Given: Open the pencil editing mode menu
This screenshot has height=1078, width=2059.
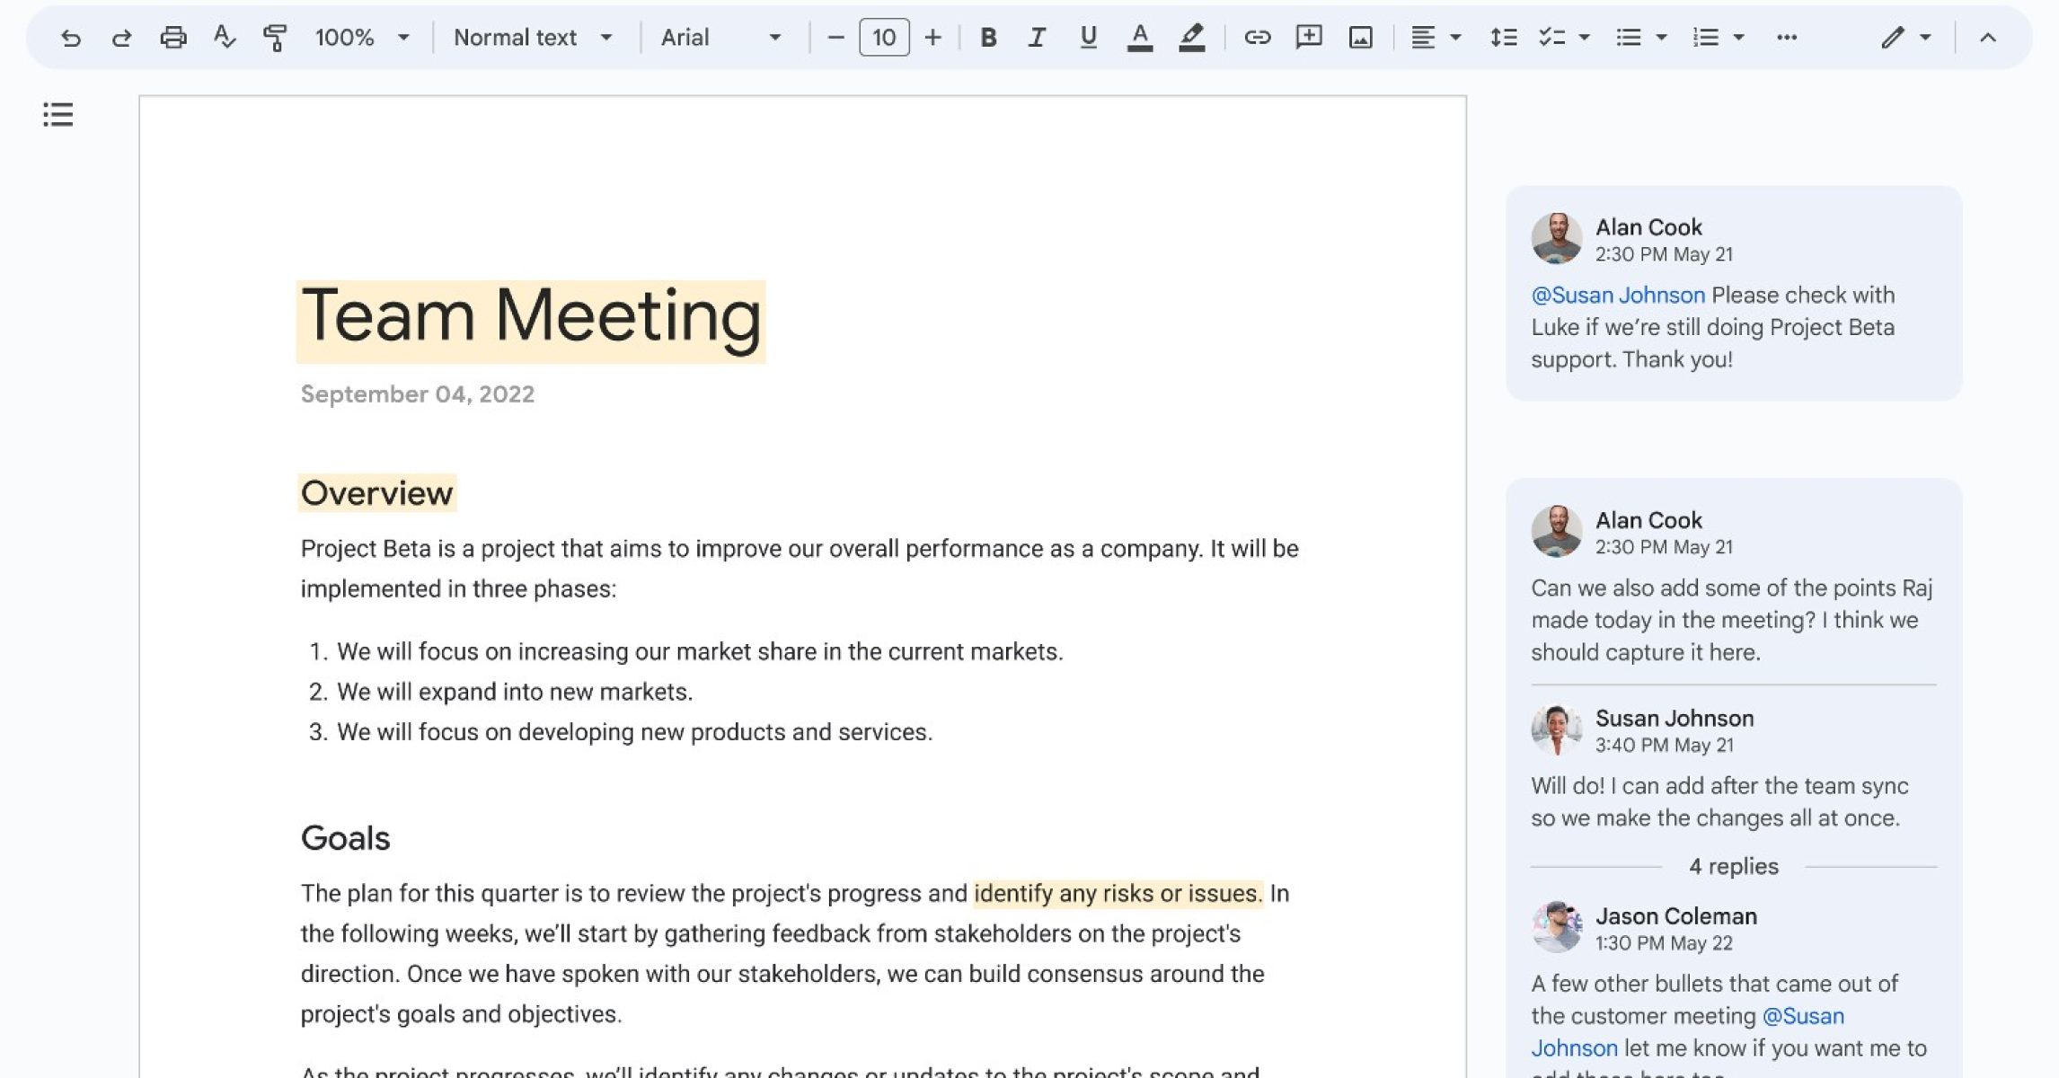Looking at the screenshot, I should click(1904, 38).
